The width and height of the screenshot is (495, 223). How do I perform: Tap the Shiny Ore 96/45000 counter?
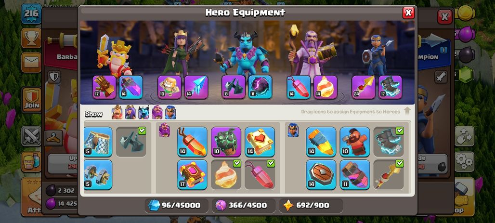coord(176,205)
